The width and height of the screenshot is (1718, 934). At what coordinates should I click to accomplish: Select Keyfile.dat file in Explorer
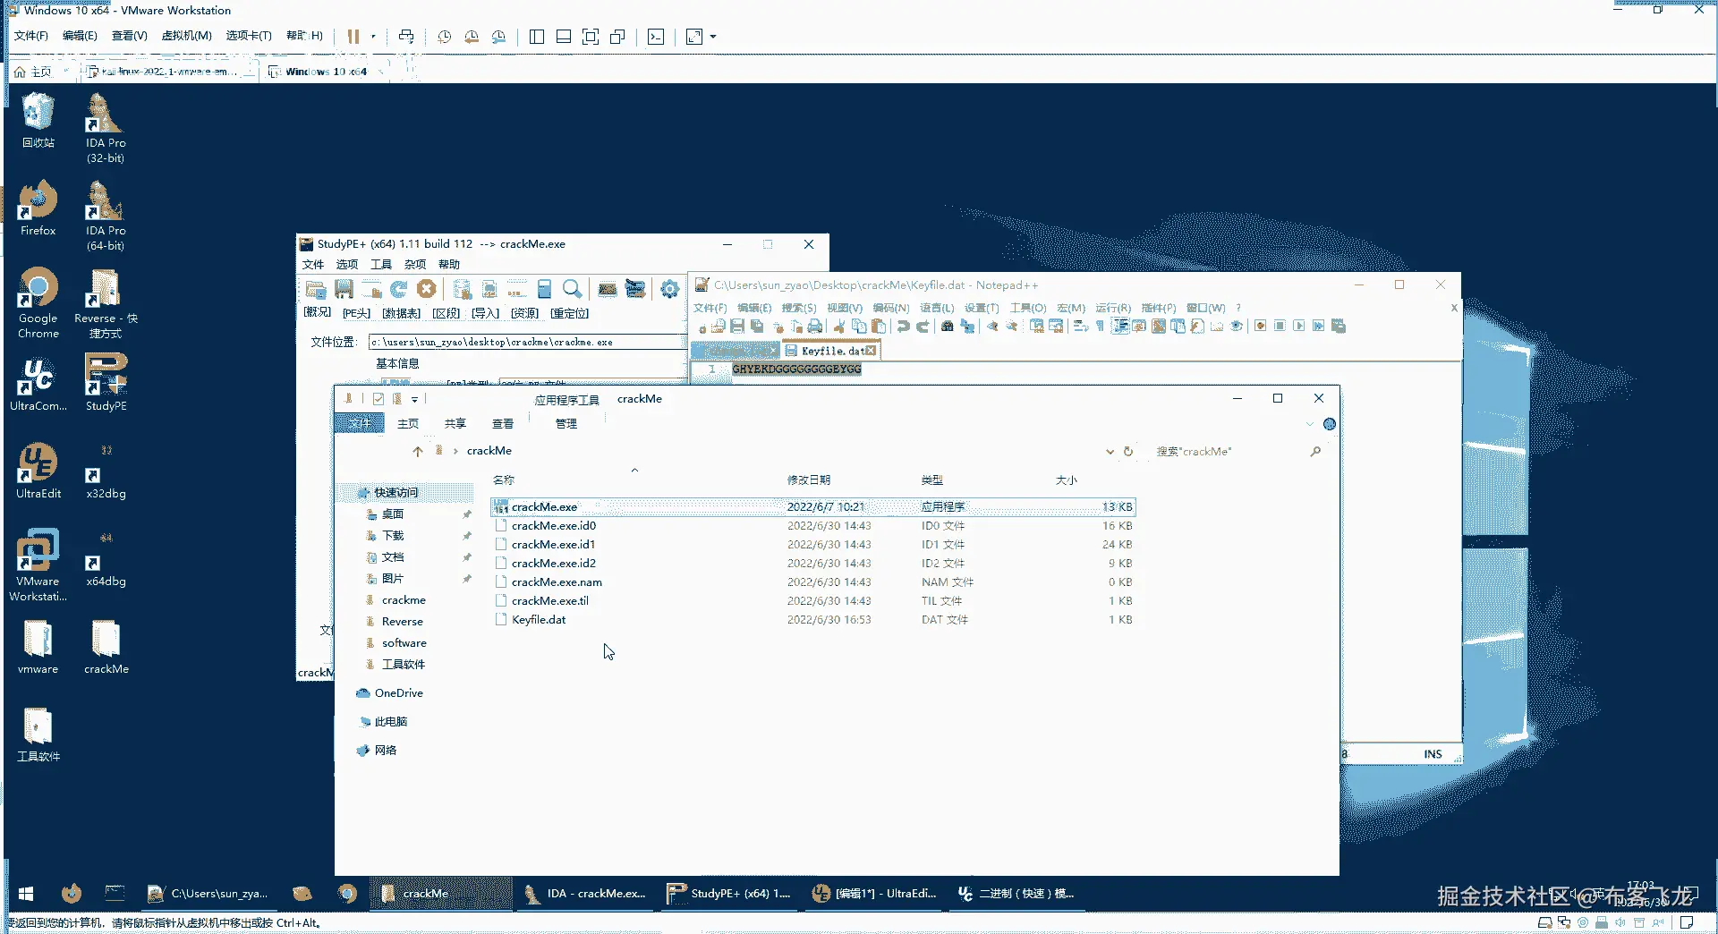539,620
